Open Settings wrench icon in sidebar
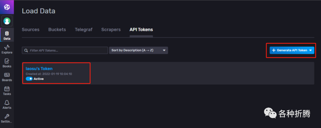 [x=7, y=118]
